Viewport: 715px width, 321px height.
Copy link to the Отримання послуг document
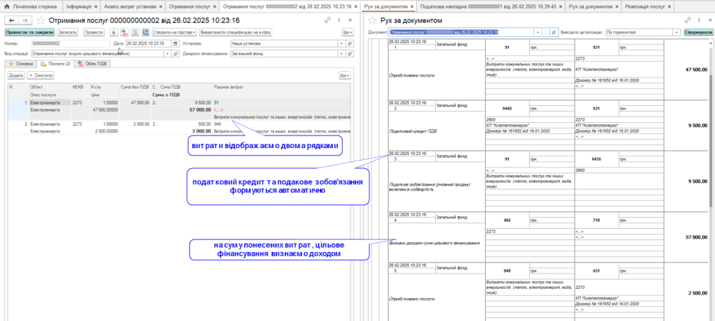pyautogui.click(x=328, y=21)
